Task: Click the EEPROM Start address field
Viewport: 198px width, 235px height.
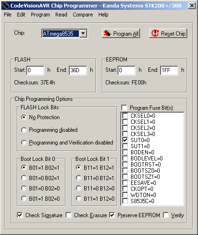Action: [x=126, y=70]
